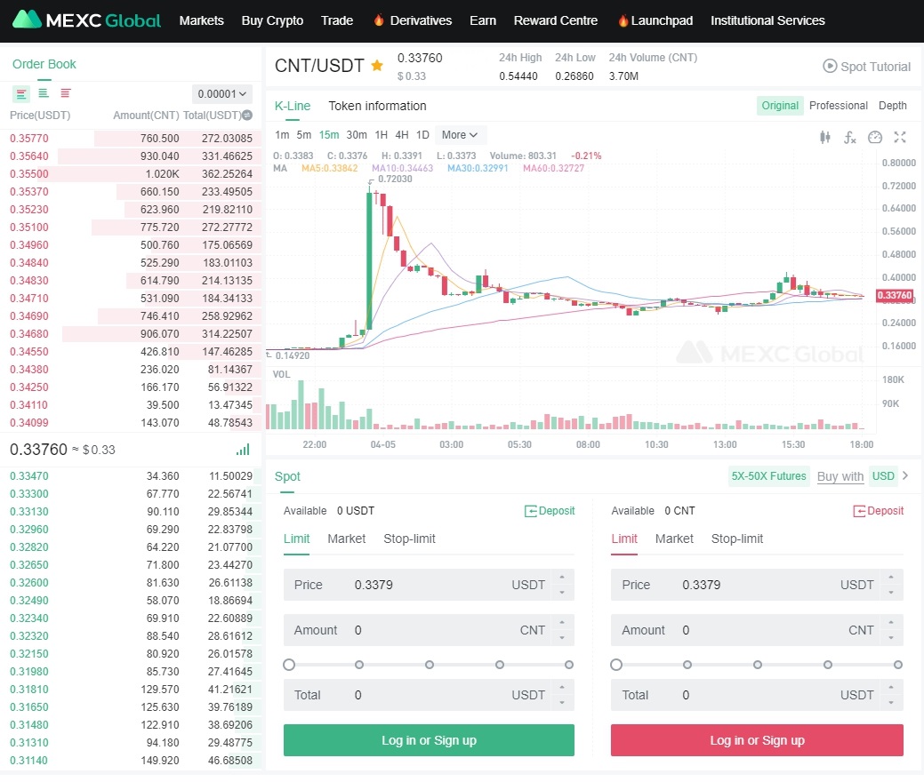Open the Trade menu
Image resolution: width=924 pixels, height=782 pixels.
[337, 20]
